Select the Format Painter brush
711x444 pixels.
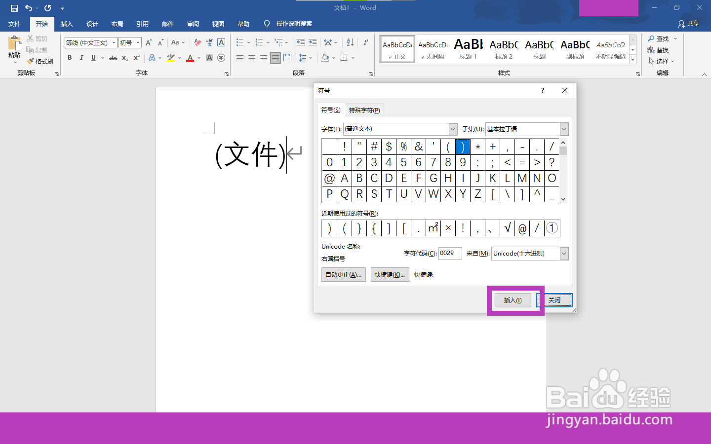(x=40, y=61)
